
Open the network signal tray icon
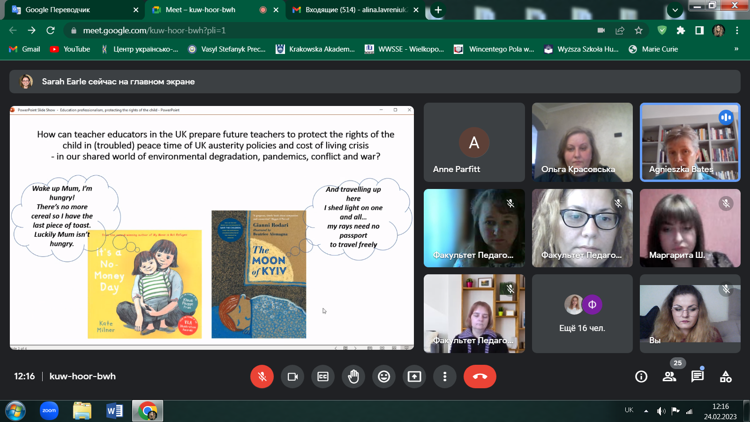(x=689, y=411)
